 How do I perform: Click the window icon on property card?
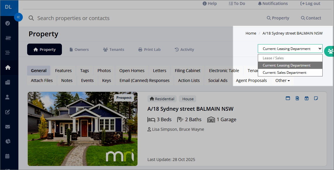(288, 98)
